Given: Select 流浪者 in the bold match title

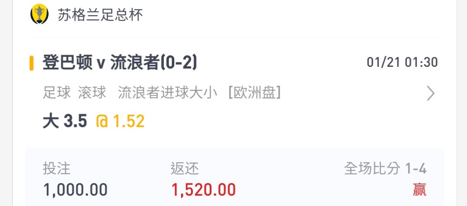Looking at the screenshot, I should [x=135, y=63].
